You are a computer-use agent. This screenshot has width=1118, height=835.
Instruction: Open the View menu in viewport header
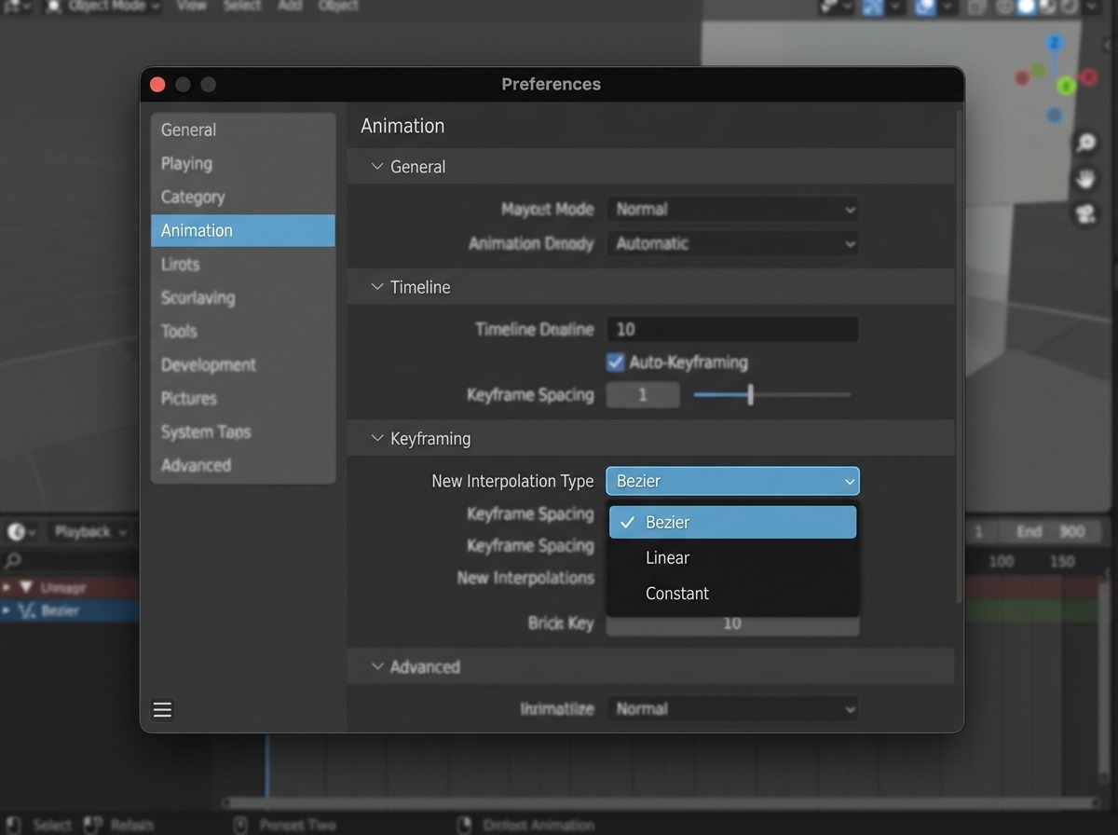click(x=191, y=6)
